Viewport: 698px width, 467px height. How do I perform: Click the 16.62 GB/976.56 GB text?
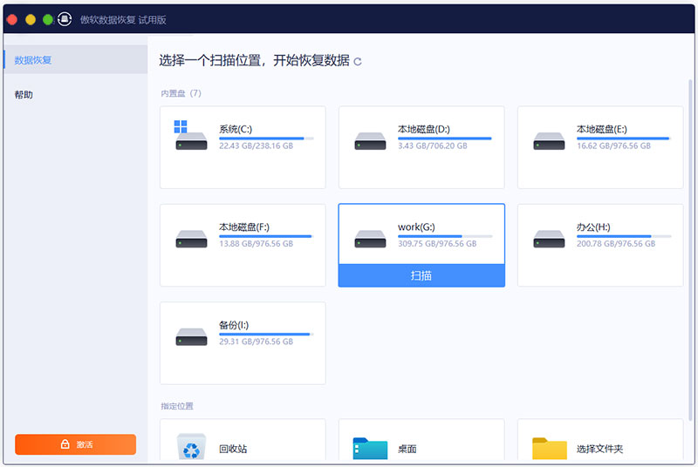[614, 146]
